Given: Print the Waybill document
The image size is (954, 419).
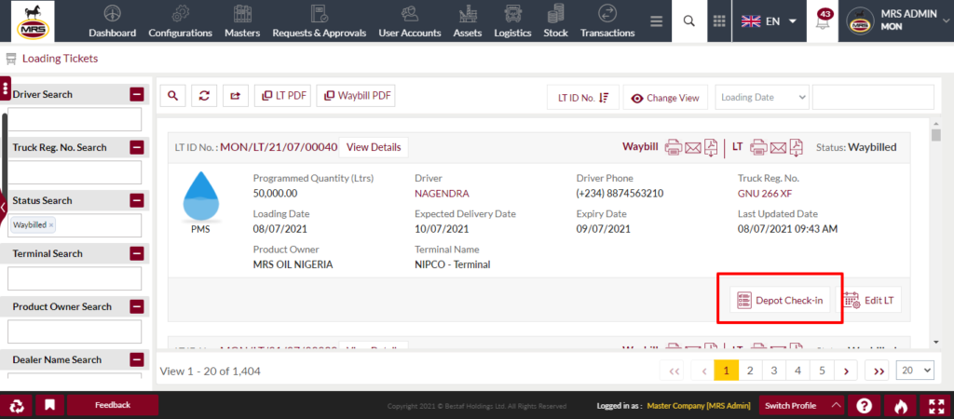Looking at the screenshot, I should coord(673,147).
